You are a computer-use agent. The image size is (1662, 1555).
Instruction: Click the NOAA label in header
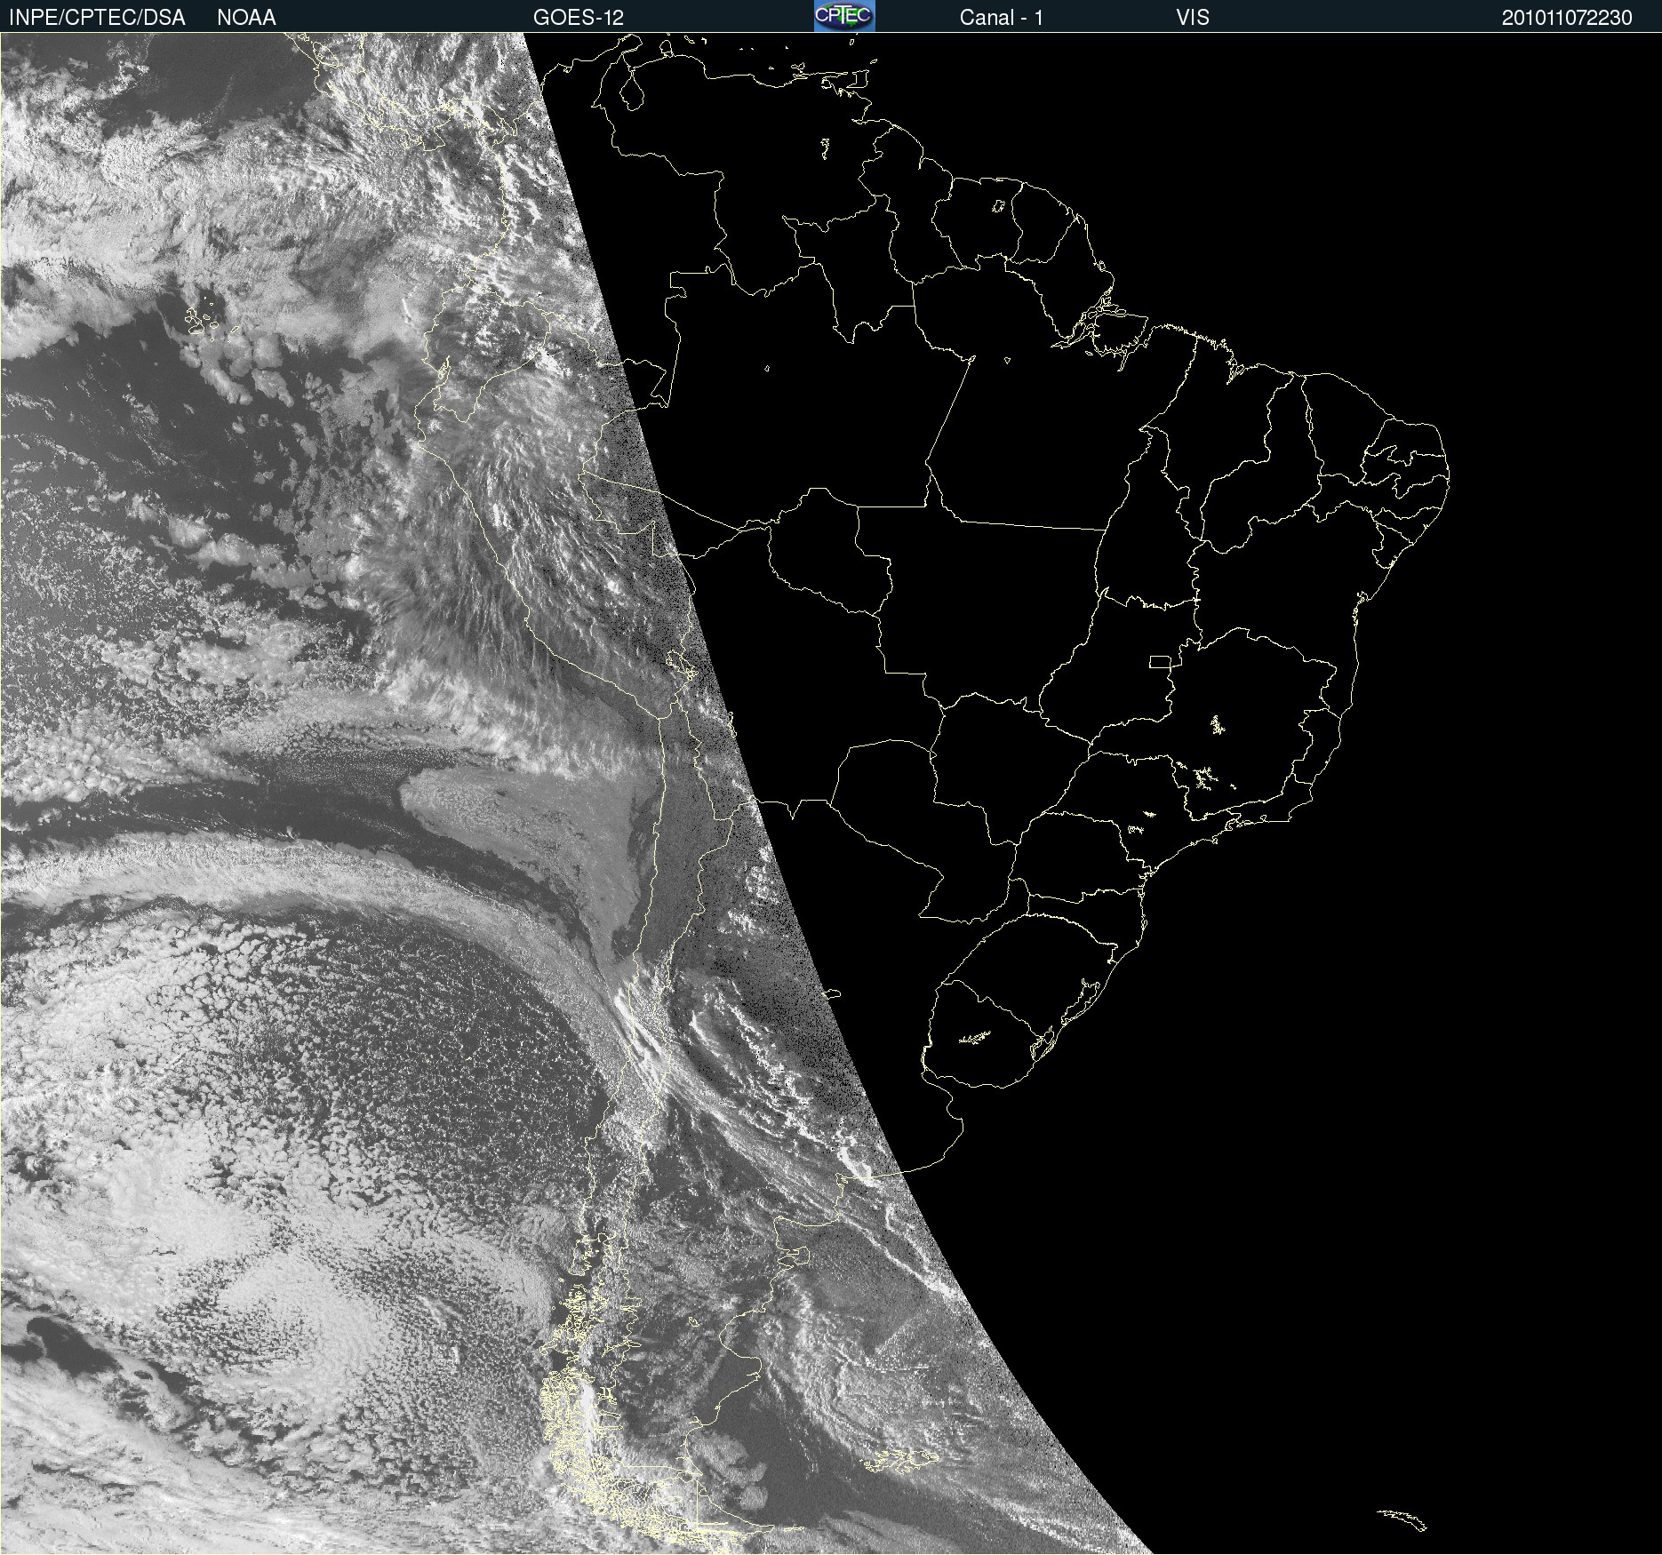pyautogui.click(x=246, y=18)
